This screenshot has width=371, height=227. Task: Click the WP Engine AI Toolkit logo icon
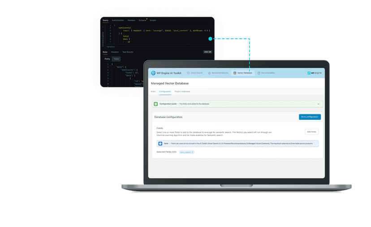(x=153, y=73)
